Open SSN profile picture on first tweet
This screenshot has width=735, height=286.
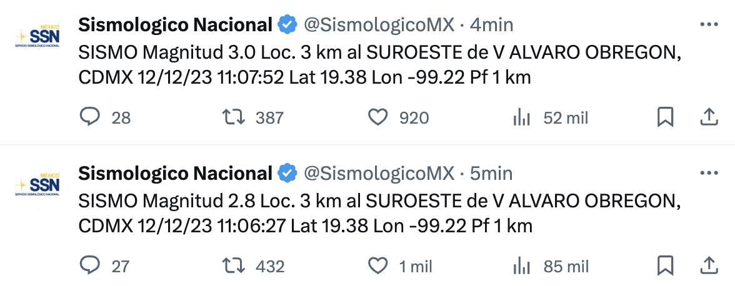tap(37, 36)
